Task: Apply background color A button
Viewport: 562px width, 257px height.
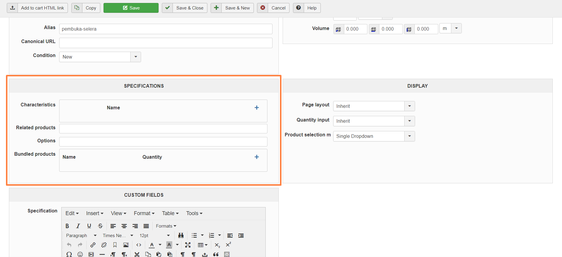Action: (x=169, y=245)
